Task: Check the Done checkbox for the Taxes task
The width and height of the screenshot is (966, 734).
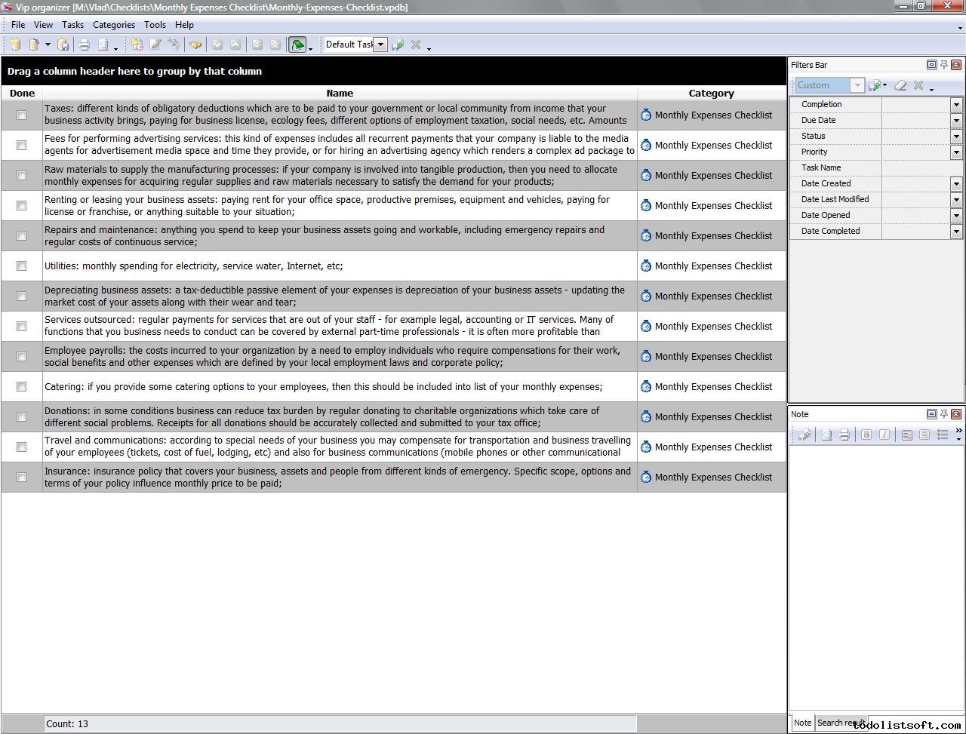Action: click(21, 115)
